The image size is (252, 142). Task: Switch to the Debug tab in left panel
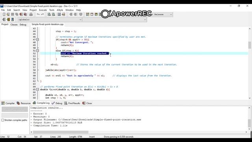pyautogui.click(x=23, y=24)
